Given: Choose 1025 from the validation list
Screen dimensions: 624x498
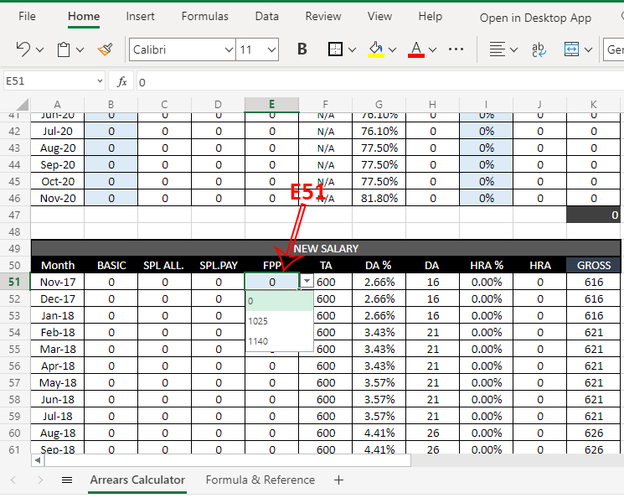Looking at the screenshot, I should [258, 321].
